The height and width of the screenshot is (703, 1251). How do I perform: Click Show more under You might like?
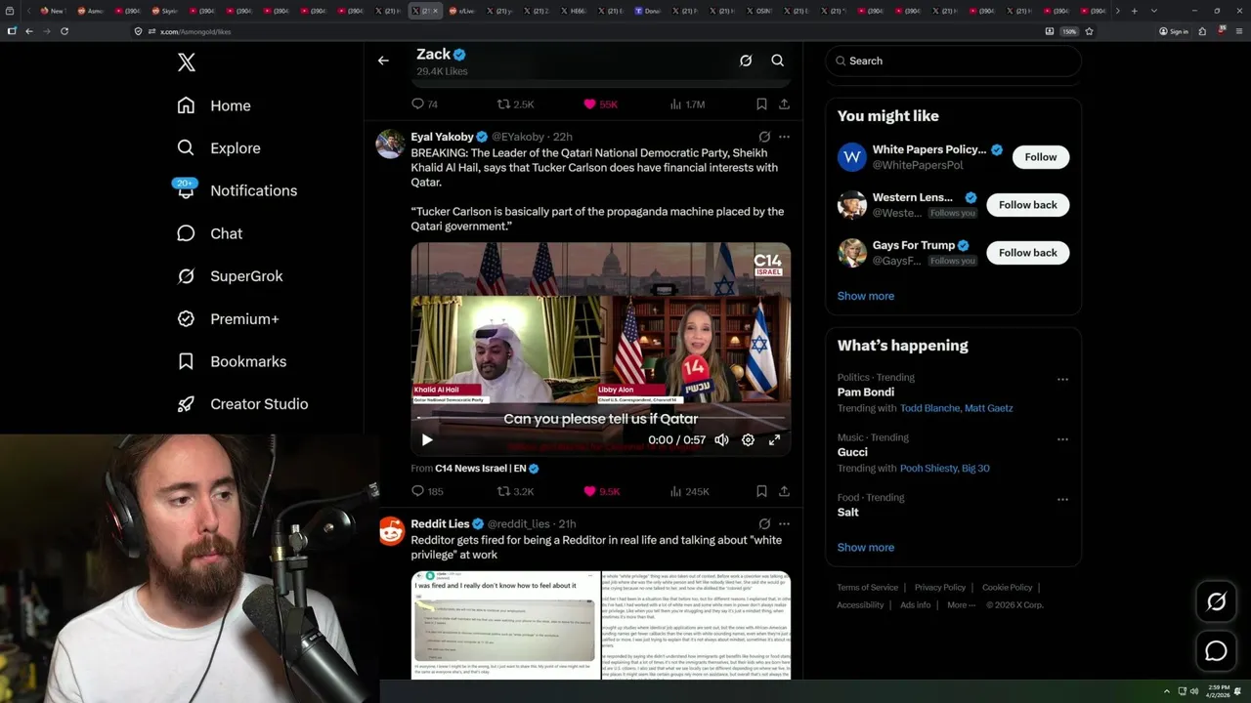pyautogui.click(x=866, y=296)
